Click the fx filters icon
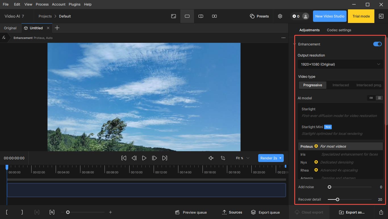Viewport: 388px width, 219px height. [x=4, y=38]
